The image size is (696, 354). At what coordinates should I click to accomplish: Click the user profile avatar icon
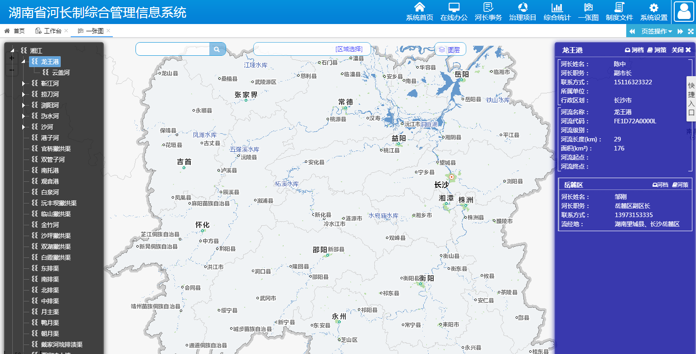point(684,12)
